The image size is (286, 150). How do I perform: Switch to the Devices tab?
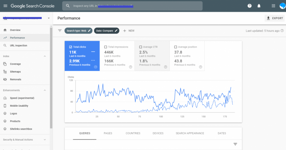(x=158, y=133)
